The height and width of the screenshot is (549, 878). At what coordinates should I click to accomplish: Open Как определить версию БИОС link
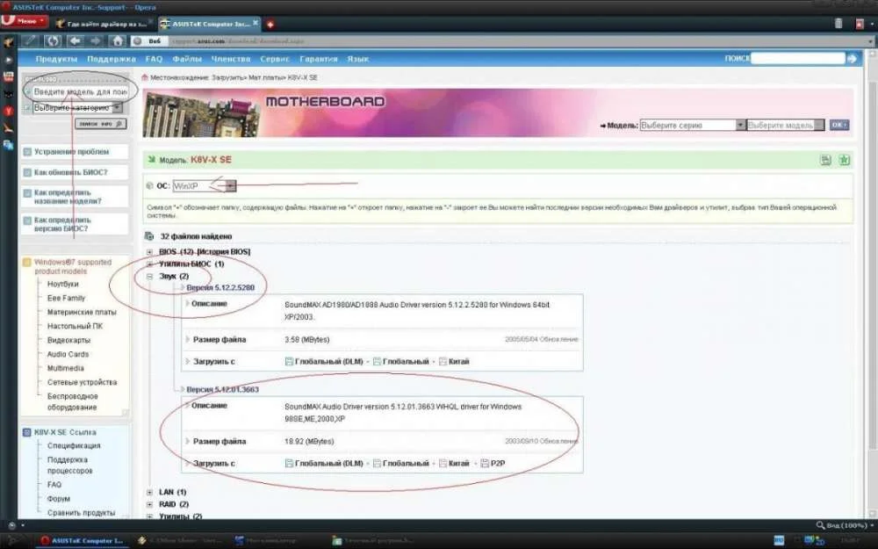[x=62, y=224]
